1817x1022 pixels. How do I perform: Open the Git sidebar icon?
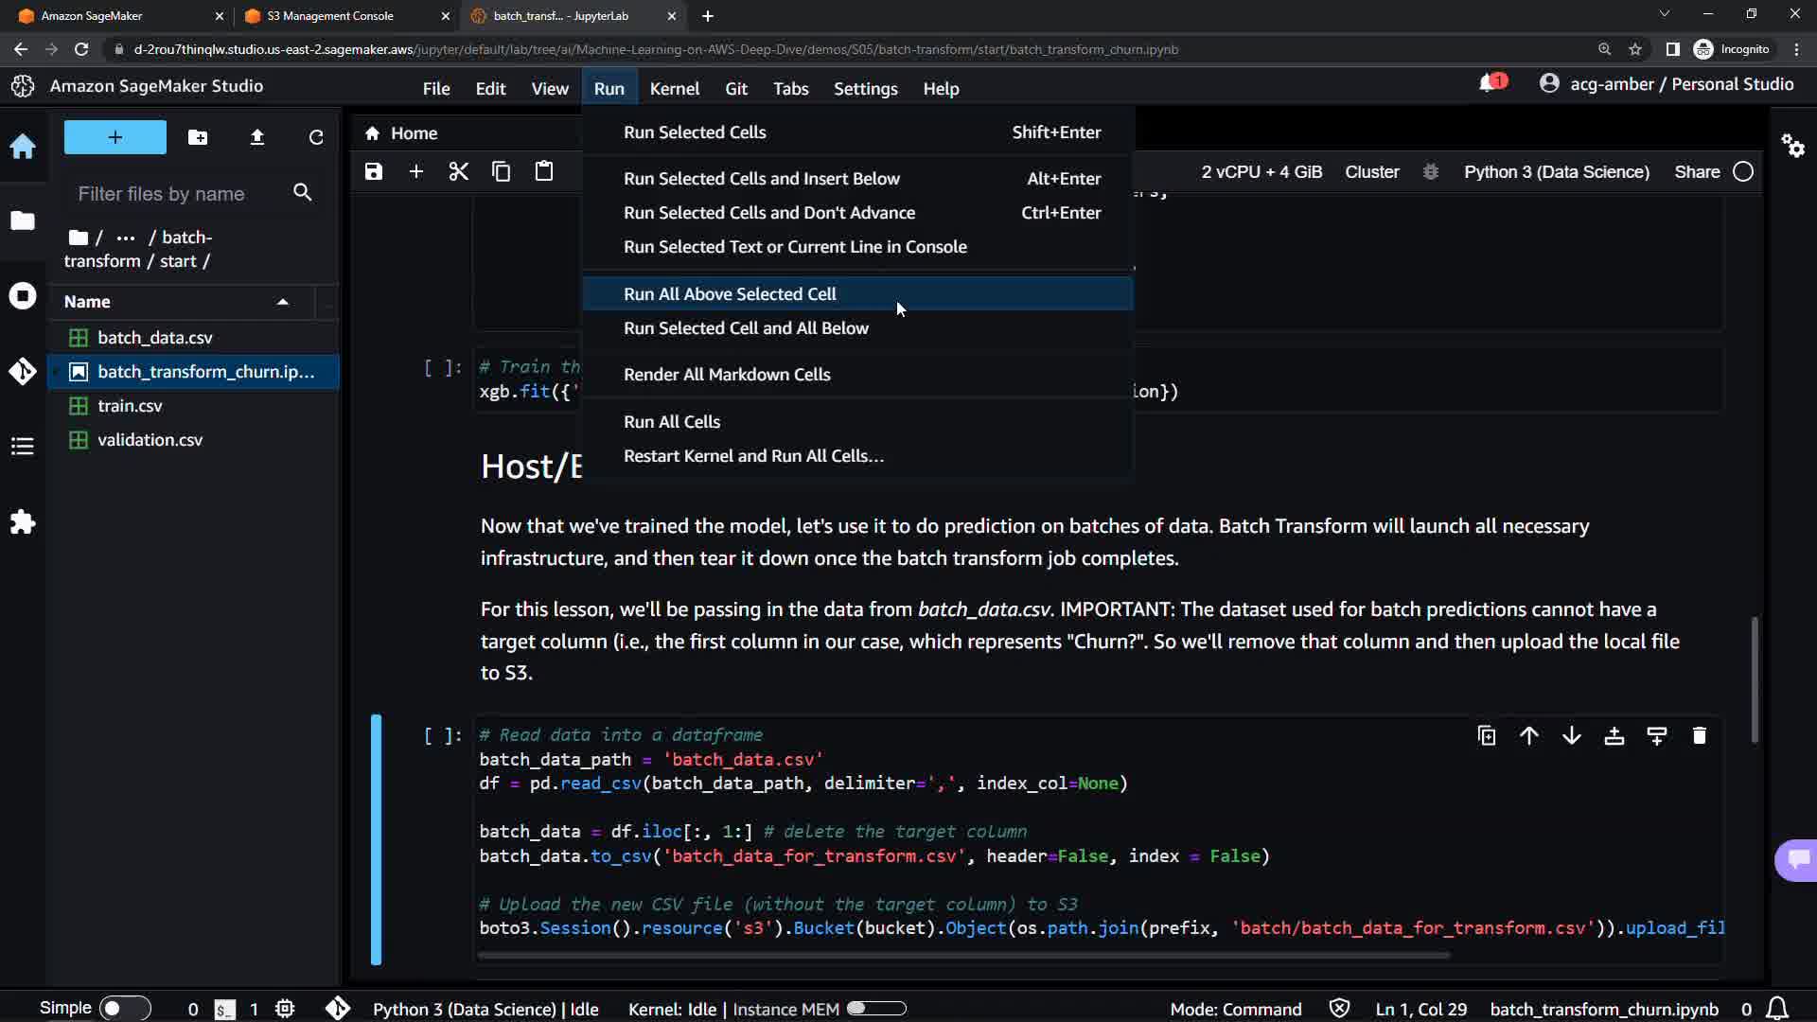pyautogui.click(x=23, y=371)
